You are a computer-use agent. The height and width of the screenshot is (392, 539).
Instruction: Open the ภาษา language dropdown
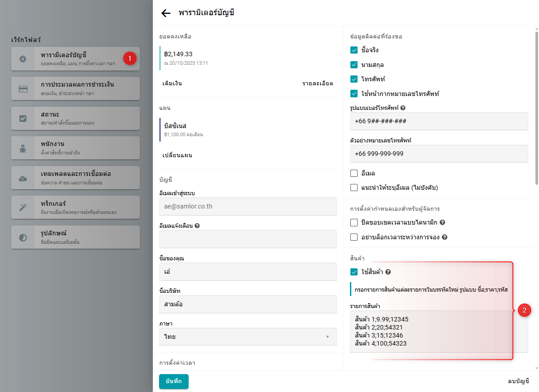tap(248, 337)
